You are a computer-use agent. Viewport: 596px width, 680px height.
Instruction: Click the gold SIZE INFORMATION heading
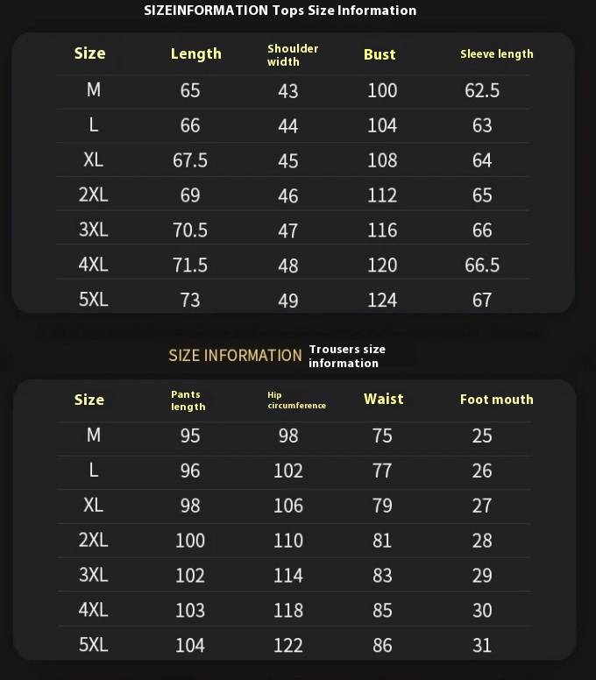[x=235, y=355]
